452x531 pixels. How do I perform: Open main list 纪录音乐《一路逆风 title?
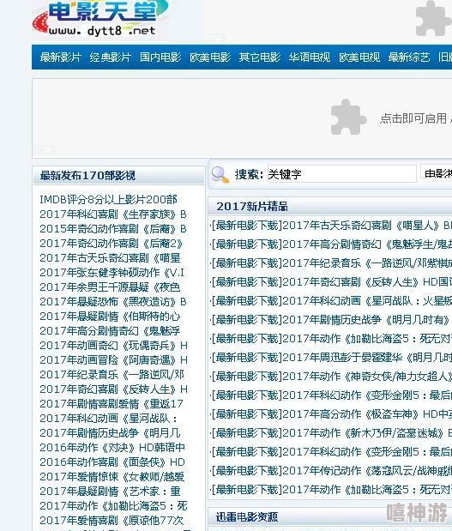[367, 263]
